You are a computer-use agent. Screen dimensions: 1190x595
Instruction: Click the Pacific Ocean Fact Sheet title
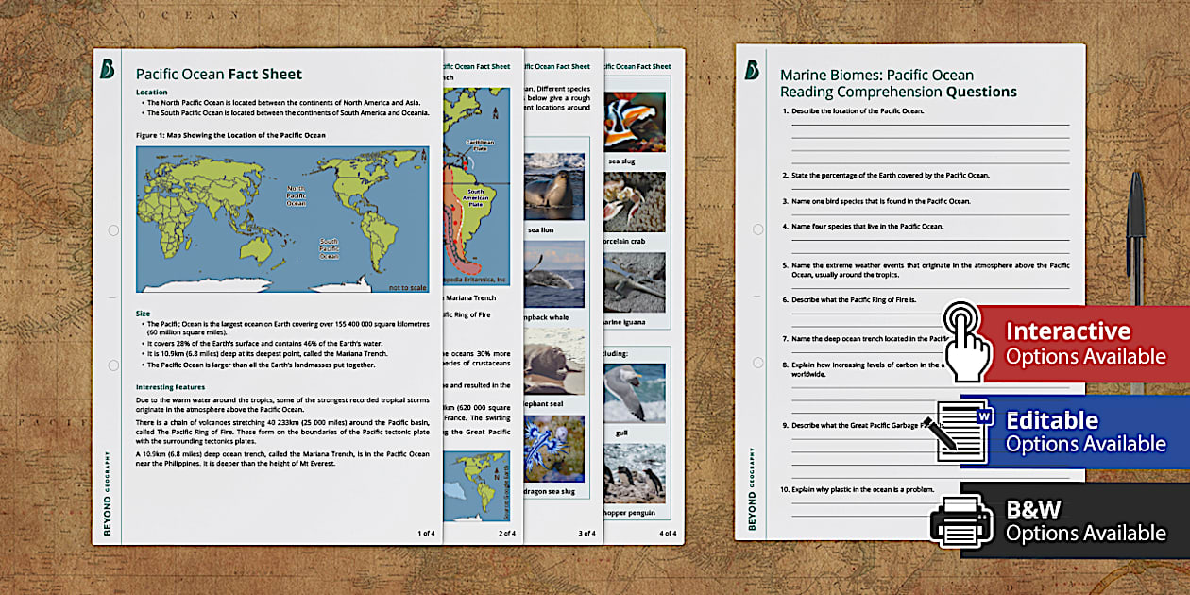pyautogui.click(x=219, y=74)
